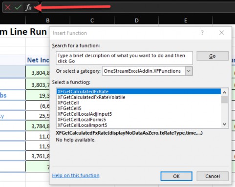
Task: Click the cell showing 11,0
Action: (x=38, y=136)
